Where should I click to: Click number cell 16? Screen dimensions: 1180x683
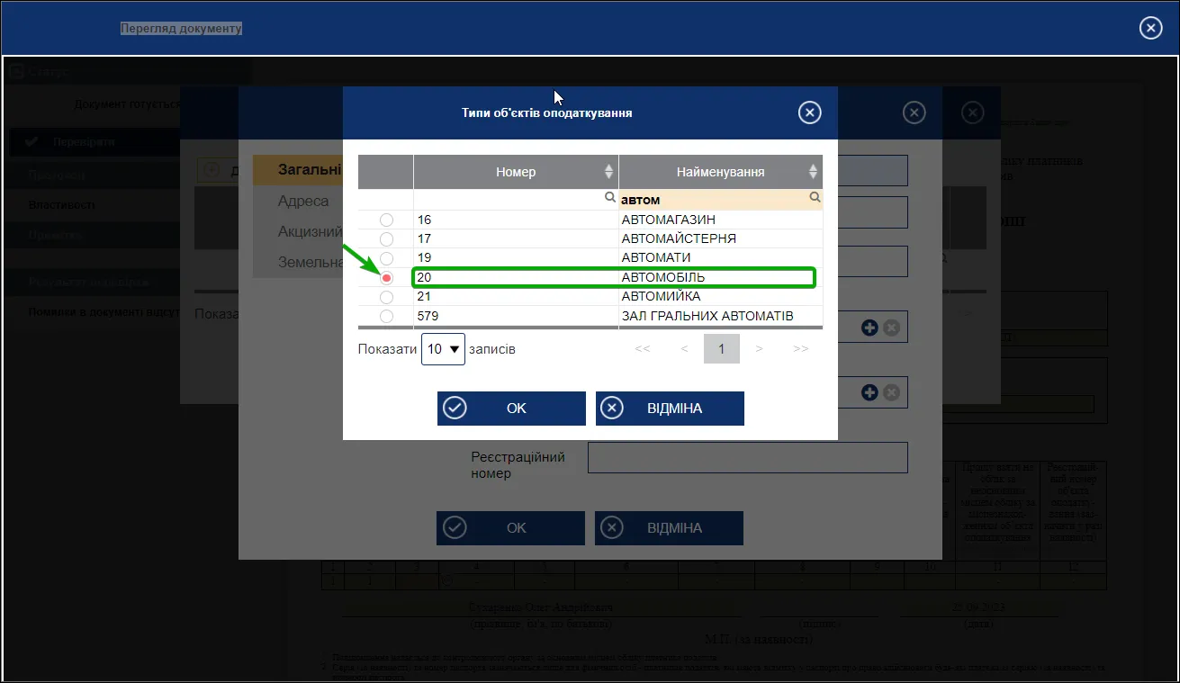click(516, 220)
